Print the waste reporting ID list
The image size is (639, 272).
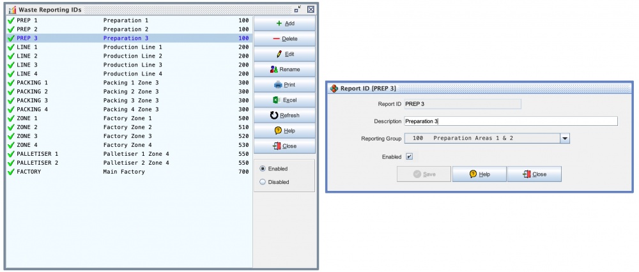tap(284, 85)
